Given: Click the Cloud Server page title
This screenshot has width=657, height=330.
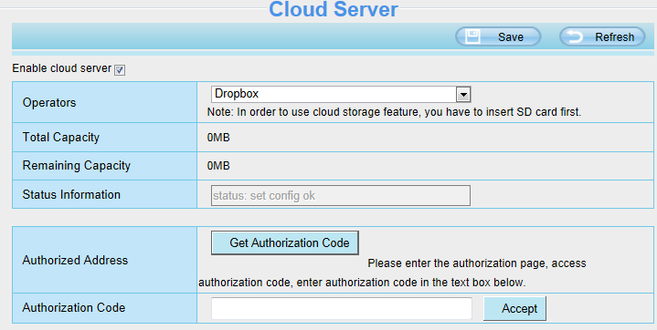Looking at the screenshot, I should point(334,9).
